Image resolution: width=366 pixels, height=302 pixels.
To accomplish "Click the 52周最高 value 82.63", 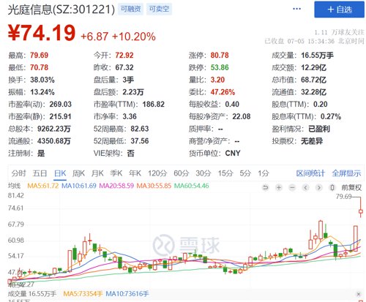I will (140, 129).
